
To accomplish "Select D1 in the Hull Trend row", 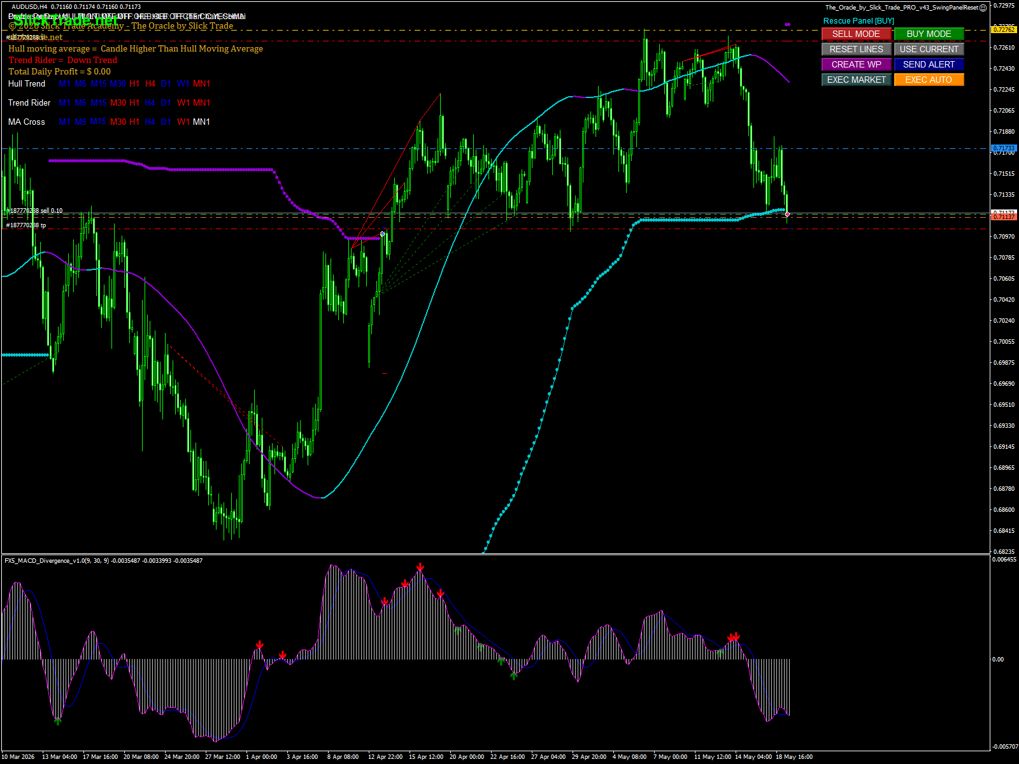I will click(166, 83).
